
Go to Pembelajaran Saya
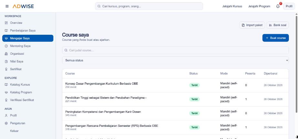[28, 31]
